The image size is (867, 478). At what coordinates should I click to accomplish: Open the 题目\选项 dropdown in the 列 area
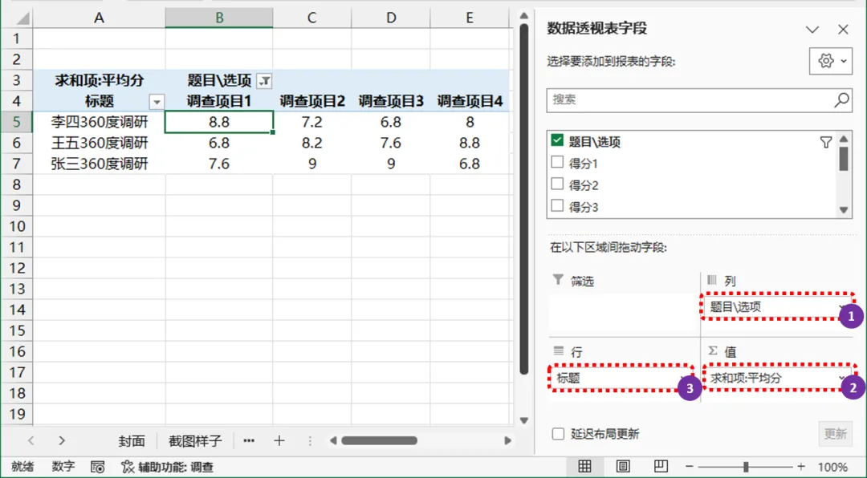click(x=841, y=307)
